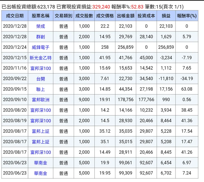
Task: Open 華南金 link with price 19.9
Action: 41,163
